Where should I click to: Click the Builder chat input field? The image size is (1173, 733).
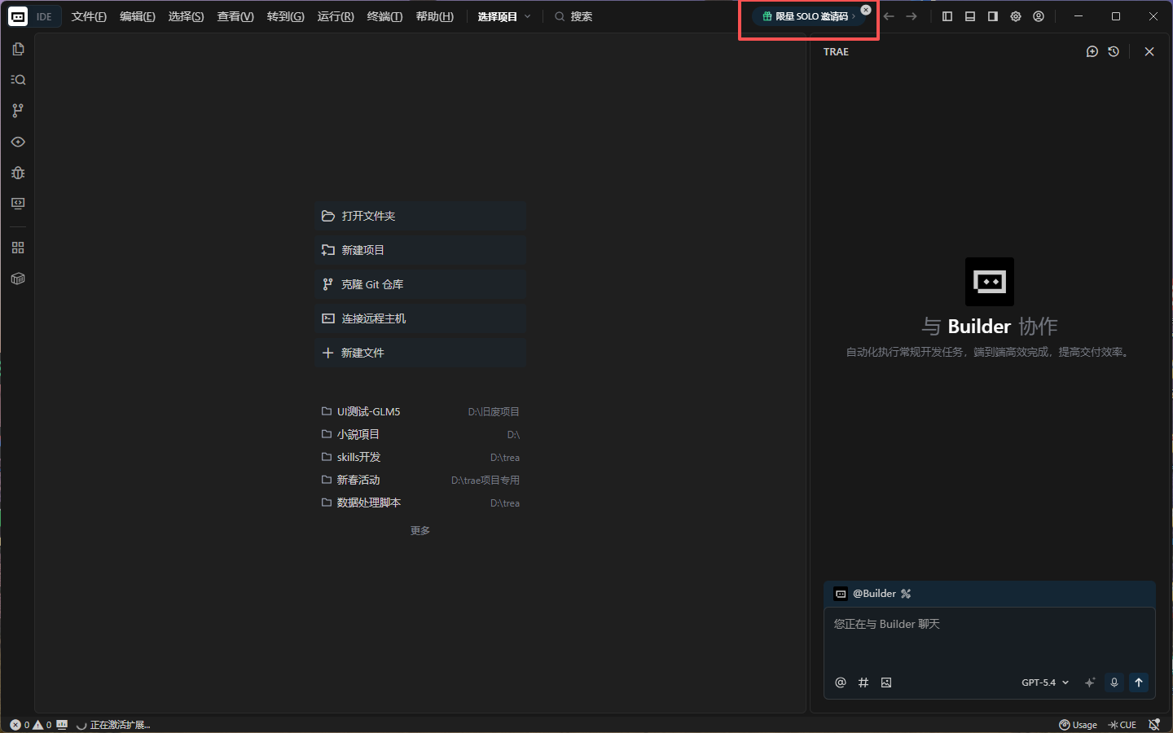tap(989, 639)
